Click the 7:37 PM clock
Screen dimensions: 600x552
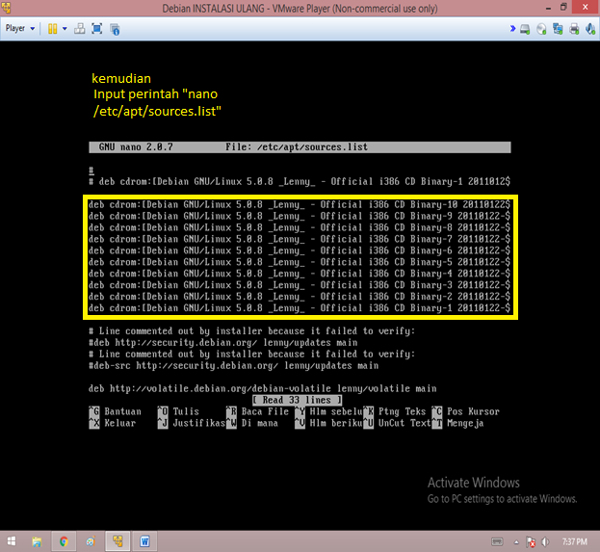574,541
